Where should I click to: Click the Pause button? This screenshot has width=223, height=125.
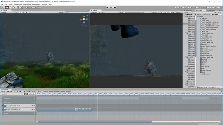point(111,7)
